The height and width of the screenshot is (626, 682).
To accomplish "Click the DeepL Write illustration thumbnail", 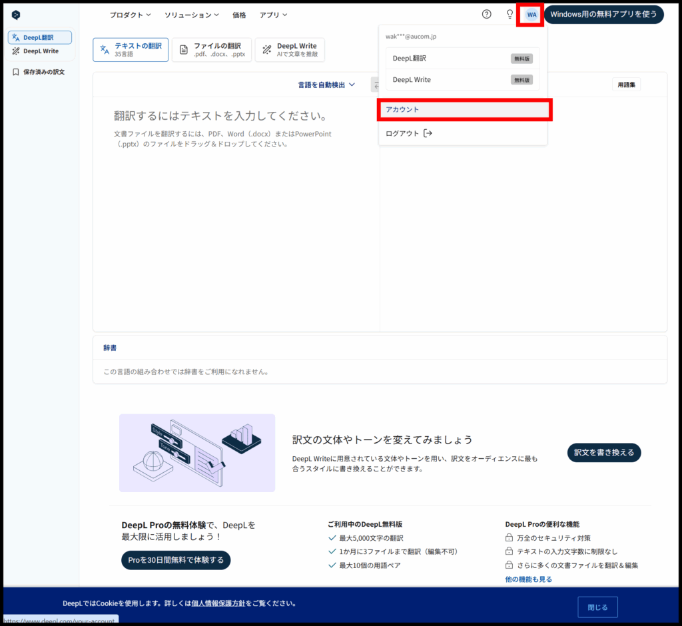I will point(197,453).
